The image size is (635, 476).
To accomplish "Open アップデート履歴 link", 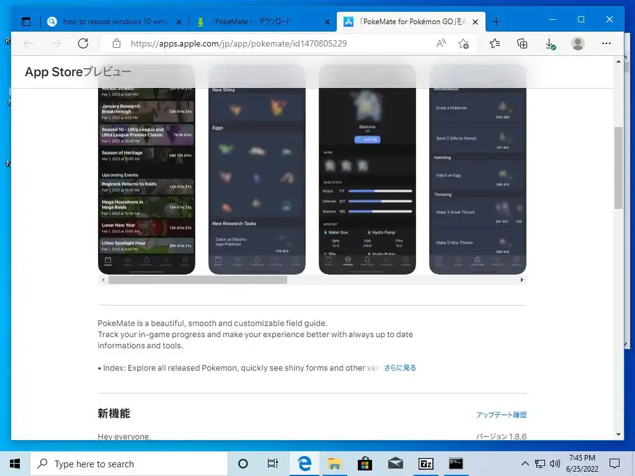I will click(501, 415).
